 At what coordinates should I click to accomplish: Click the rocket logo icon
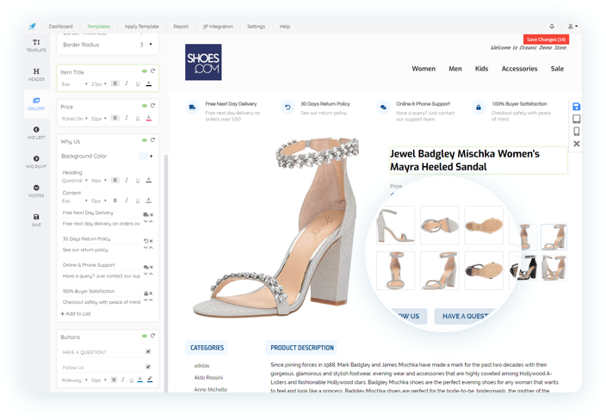tap(32, 27)
